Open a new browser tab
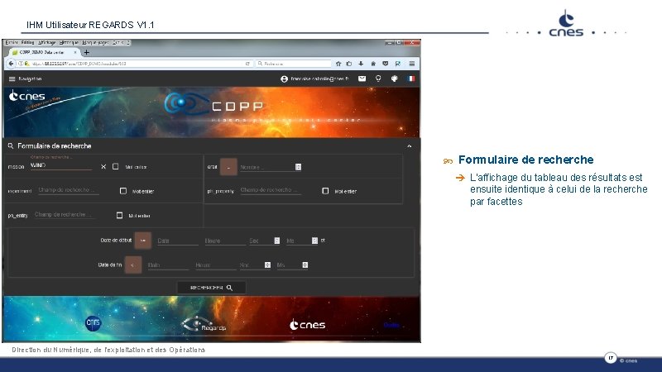The width and height of the screenshot is (662, 372). [87, 52]
